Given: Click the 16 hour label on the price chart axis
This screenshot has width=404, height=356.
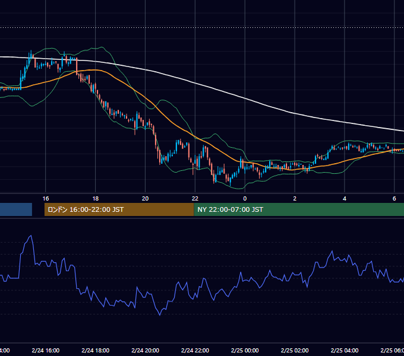Looking at the screenshot, I should point(46,199).
